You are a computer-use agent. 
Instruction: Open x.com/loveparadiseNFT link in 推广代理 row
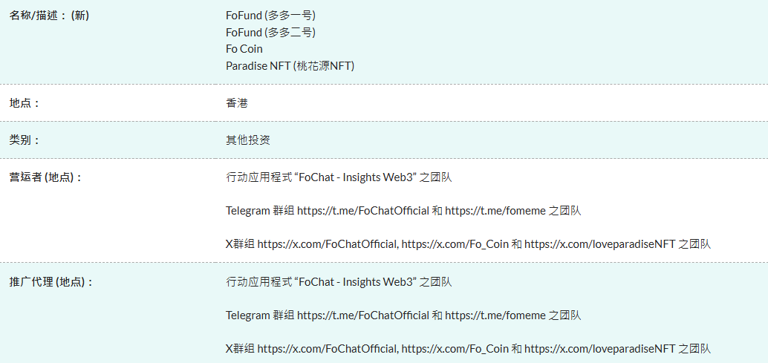click(x=599, y=348)
